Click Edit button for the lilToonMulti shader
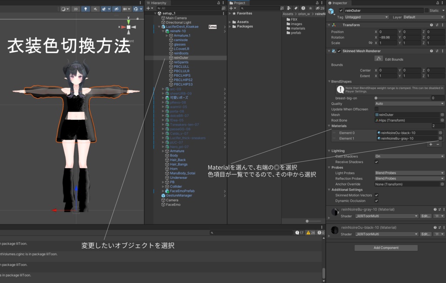 [426, 216]
